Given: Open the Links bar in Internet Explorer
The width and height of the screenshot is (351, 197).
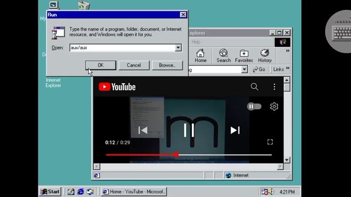Looking at the screenshot, I should point(279,69).
